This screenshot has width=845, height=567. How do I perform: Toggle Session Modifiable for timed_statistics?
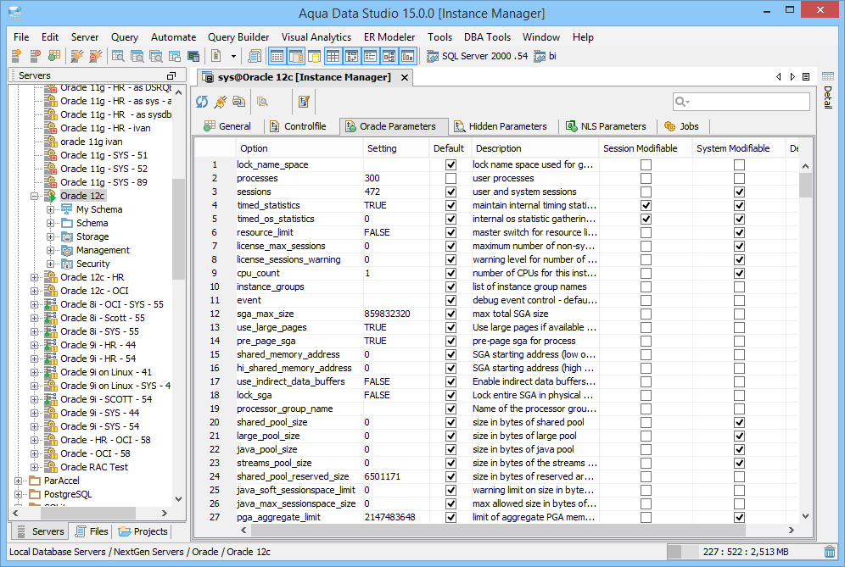tap(646, 205)
